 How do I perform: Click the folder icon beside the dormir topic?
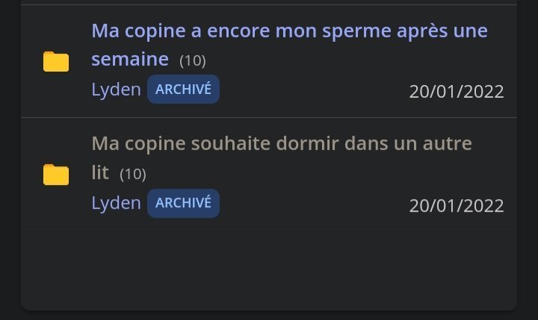pos(56,175)
